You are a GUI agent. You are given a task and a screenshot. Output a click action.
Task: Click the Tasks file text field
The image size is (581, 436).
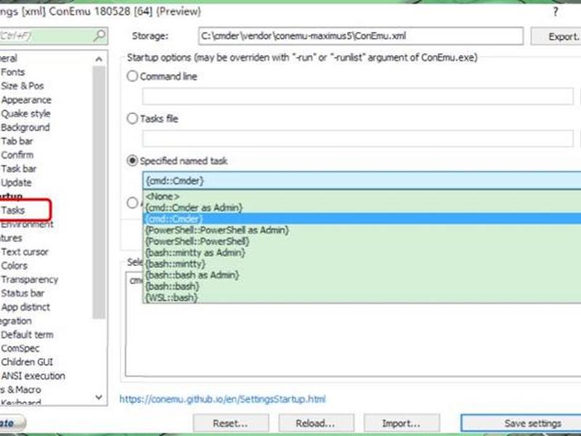(358, 139)
